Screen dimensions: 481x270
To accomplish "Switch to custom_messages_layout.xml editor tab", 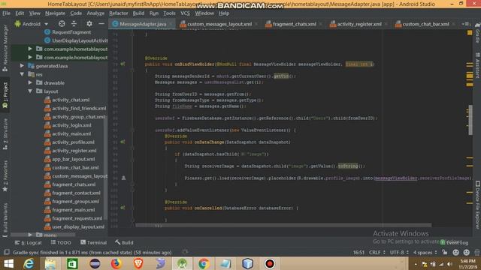I will pos(219,24).
